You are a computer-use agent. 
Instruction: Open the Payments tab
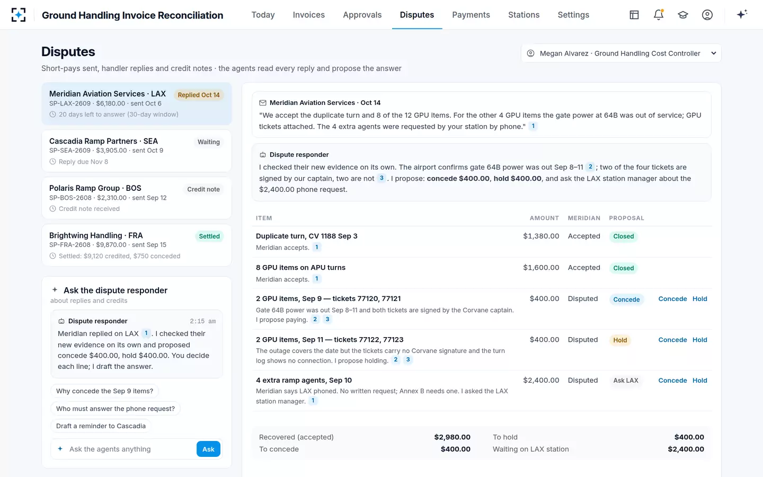pos(471,15)
